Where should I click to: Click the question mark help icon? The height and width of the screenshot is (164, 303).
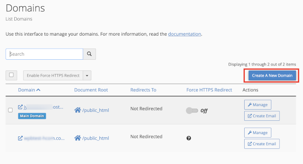point(189,138)
